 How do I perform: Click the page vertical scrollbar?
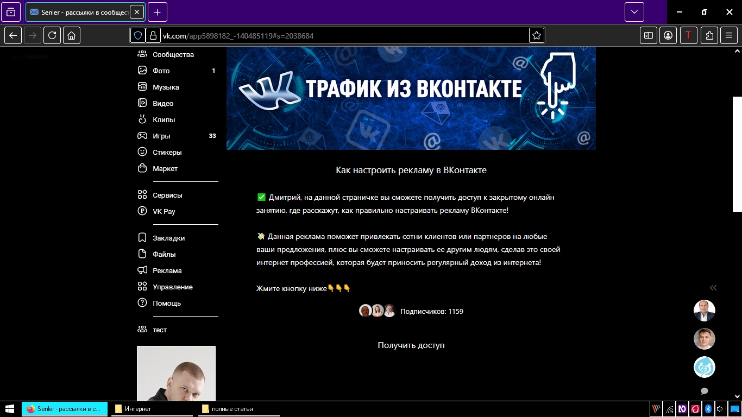pos(737,154)
